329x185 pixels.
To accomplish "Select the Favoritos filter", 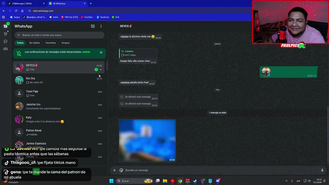I will (x=51, y=43).
